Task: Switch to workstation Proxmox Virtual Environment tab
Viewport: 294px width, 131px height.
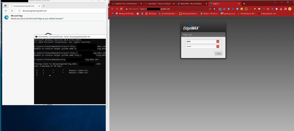Action: click(160, 3)
